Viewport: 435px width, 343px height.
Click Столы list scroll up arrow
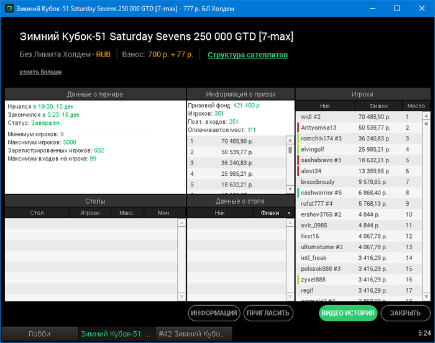181,222
